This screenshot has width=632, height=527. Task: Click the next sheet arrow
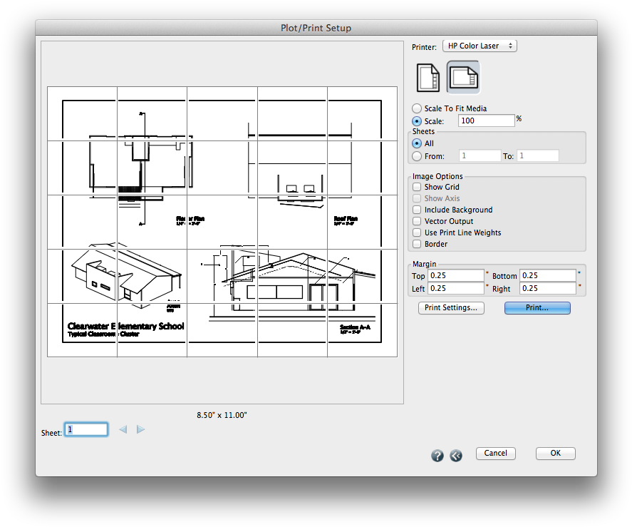click(140, 429)
